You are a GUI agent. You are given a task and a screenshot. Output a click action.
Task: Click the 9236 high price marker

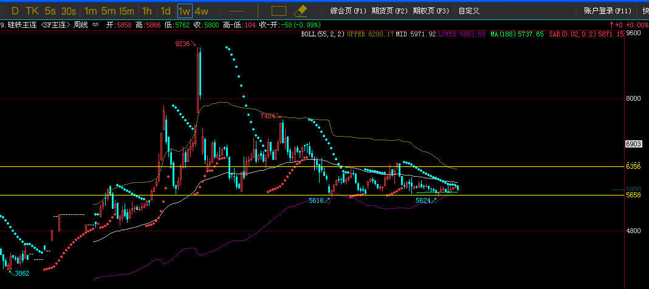click(184, 44)
